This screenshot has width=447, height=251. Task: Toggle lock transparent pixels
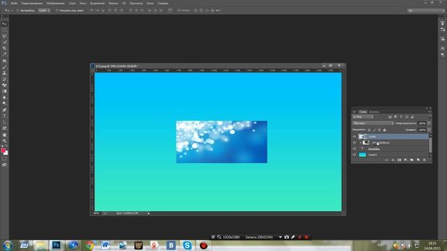[369, 130]
